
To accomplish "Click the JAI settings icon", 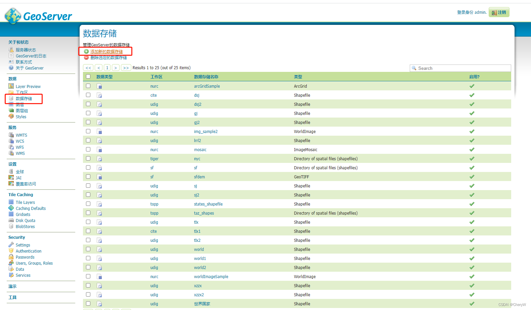I will tap(11, 178).
